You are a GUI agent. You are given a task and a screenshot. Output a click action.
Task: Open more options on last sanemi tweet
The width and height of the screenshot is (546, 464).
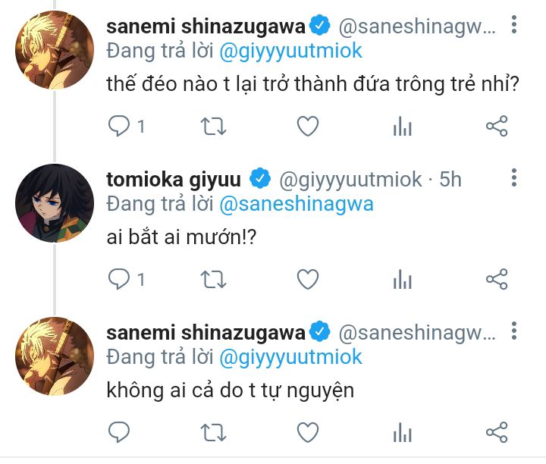[514, 331]
